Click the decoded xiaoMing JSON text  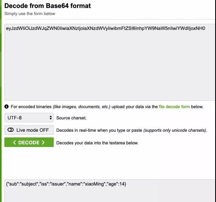click(66, 184)
